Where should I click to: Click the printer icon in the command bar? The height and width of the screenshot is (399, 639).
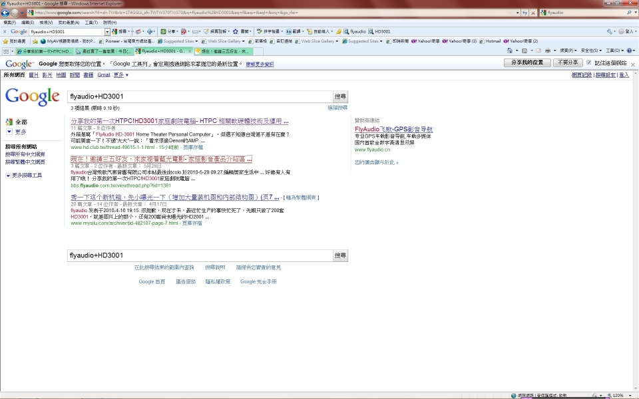tap(547, 51)
